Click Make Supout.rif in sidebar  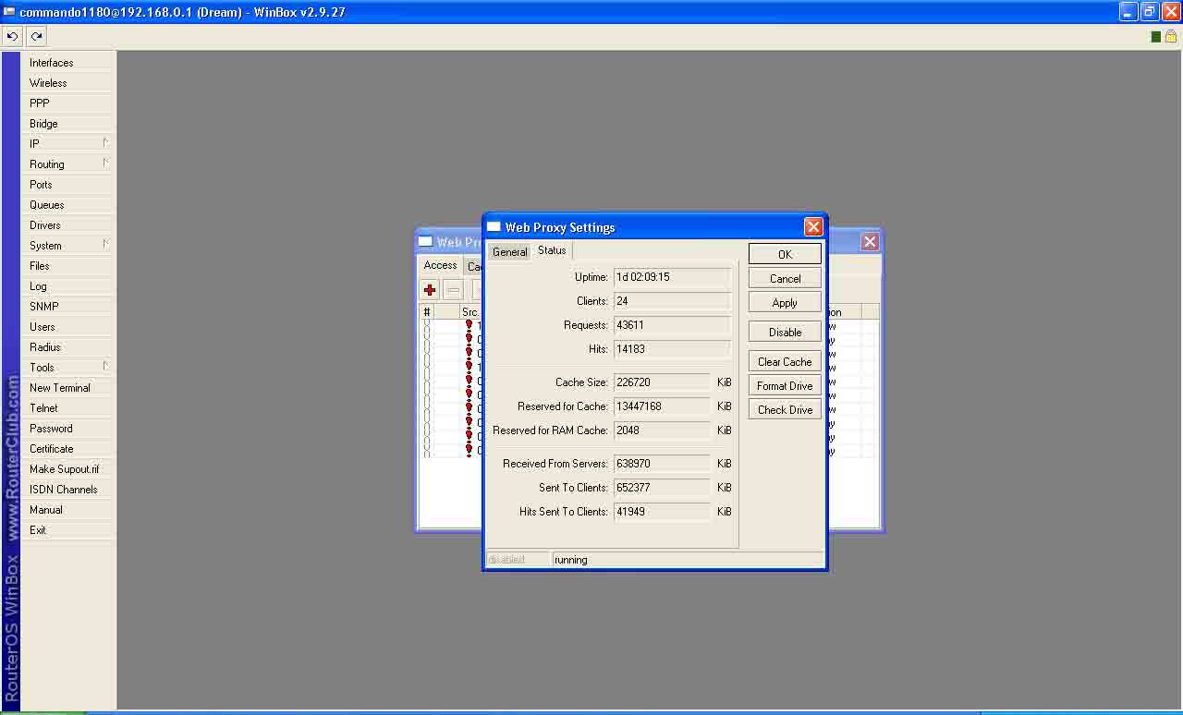tap(67, 468)
